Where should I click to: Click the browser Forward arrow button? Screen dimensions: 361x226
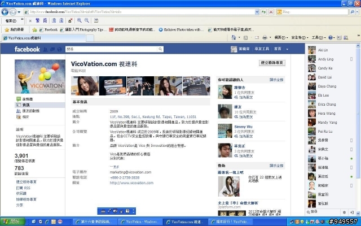coord(13,12)
